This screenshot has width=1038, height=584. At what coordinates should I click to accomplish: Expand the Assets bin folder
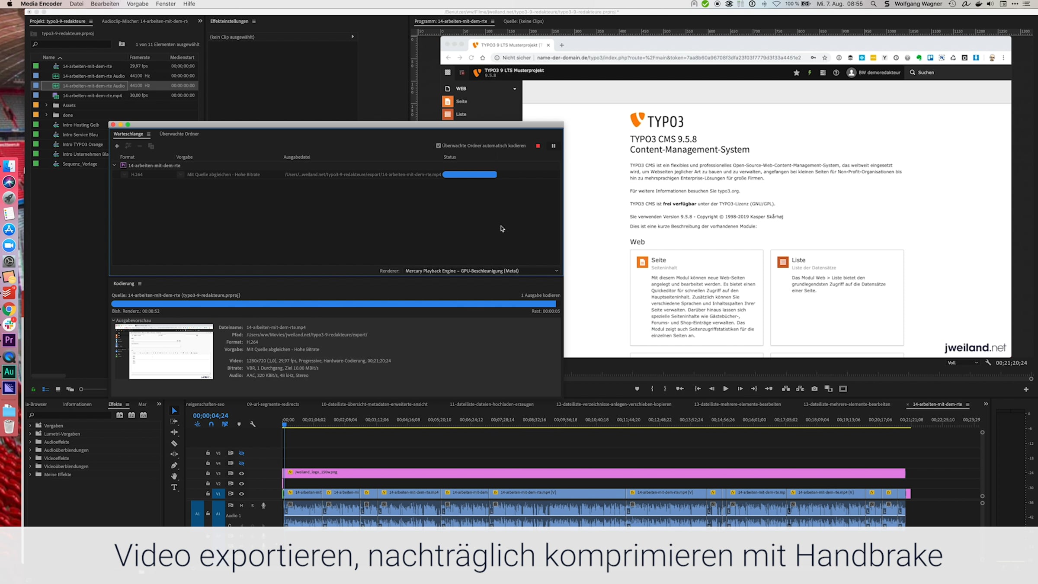pos(46,105)
